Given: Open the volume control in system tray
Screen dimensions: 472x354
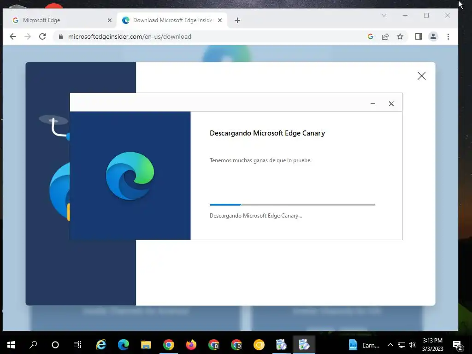Looking at the screenshot, I should 413,345.
